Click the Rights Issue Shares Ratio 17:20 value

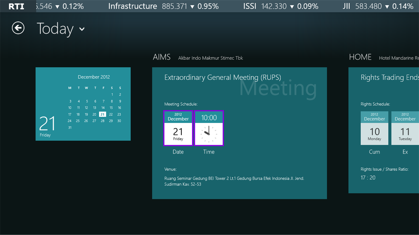(368, 177)
